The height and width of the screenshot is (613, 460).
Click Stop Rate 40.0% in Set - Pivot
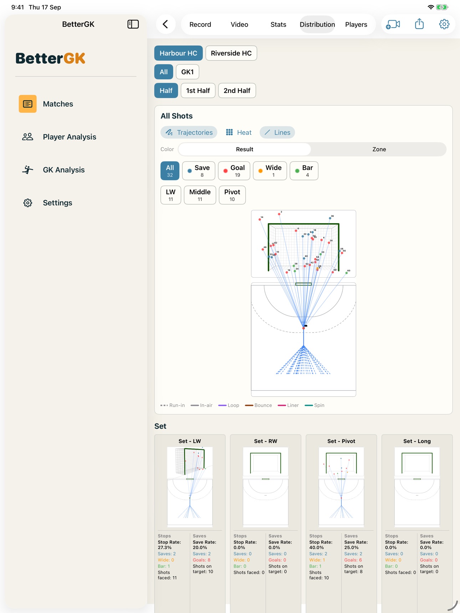321,545
